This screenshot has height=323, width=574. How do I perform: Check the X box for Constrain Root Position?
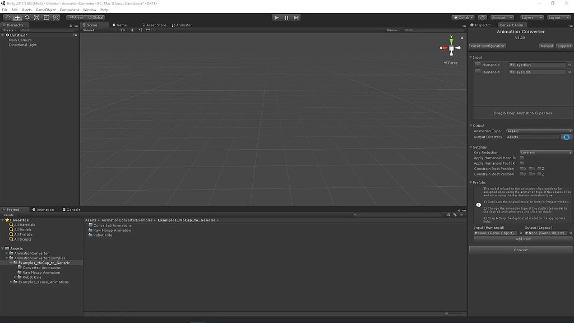pyautogui.click(x=521, y=168)
